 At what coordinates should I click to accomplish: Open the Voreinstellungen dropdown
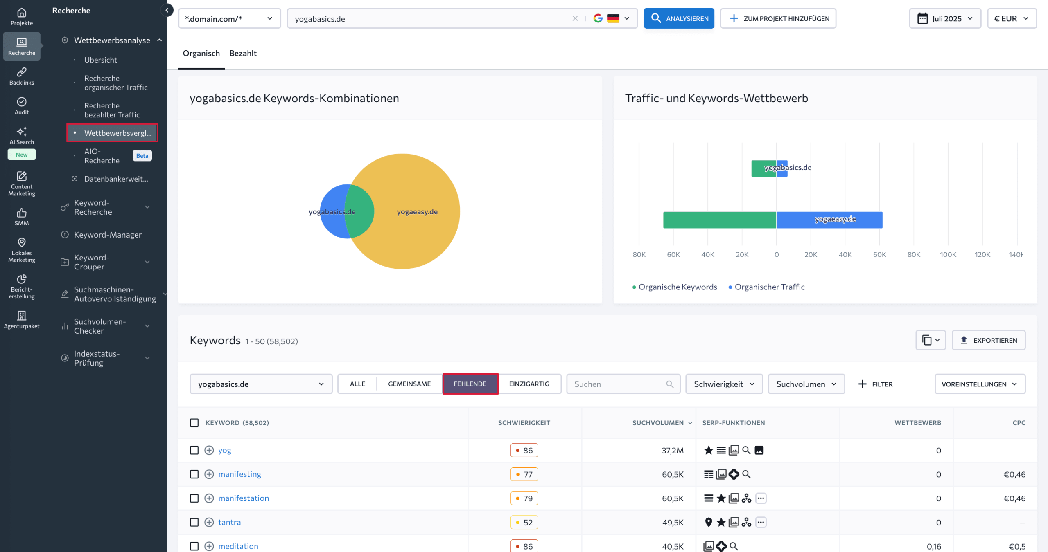click(x=980, y=384)
